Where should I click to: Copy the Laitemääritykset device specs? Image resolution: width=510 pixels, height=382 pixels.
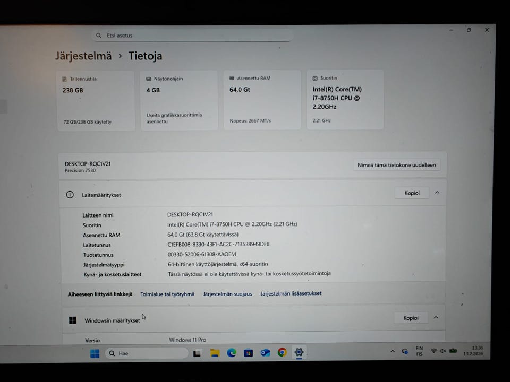pos(412,193)
